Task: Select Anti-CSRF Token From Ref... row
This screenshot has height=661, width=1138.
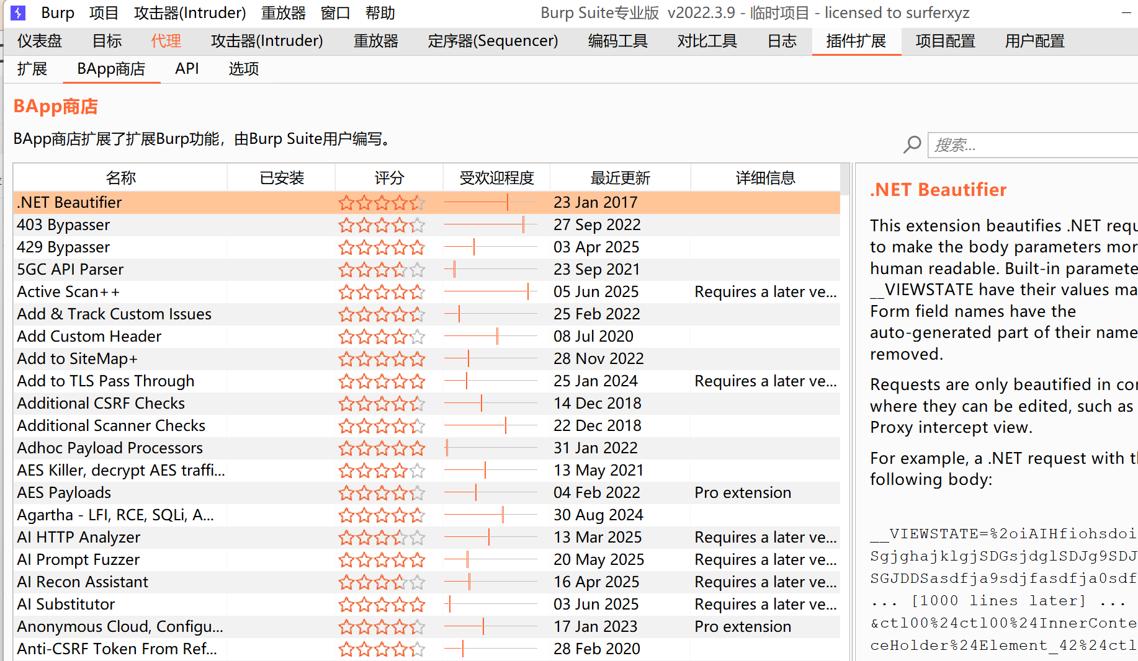Action: pos(427,649)
